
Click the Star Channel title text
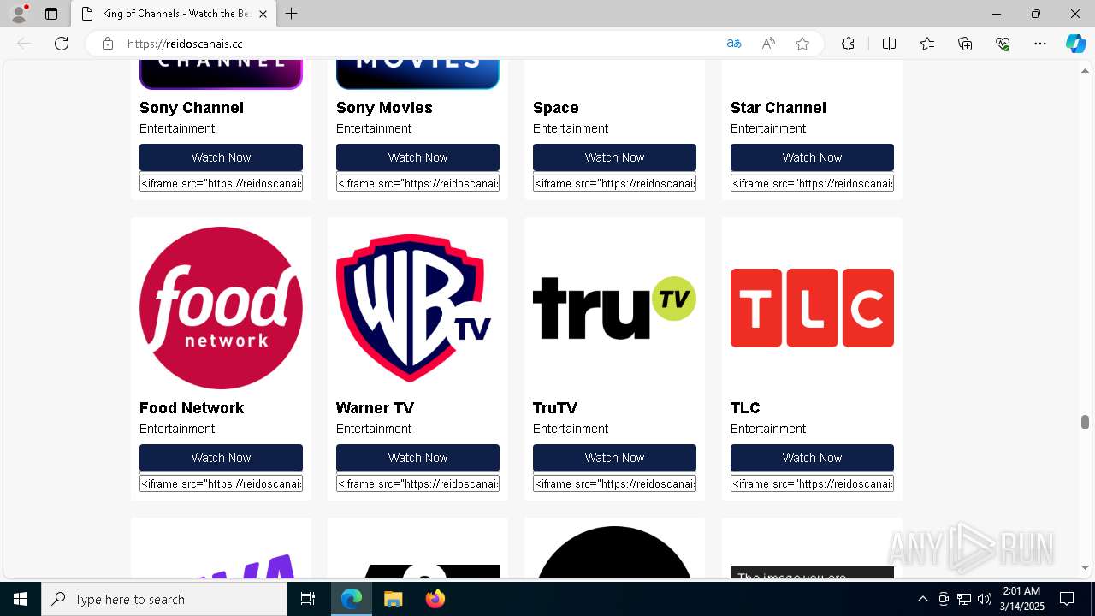(x=778, y=108)
